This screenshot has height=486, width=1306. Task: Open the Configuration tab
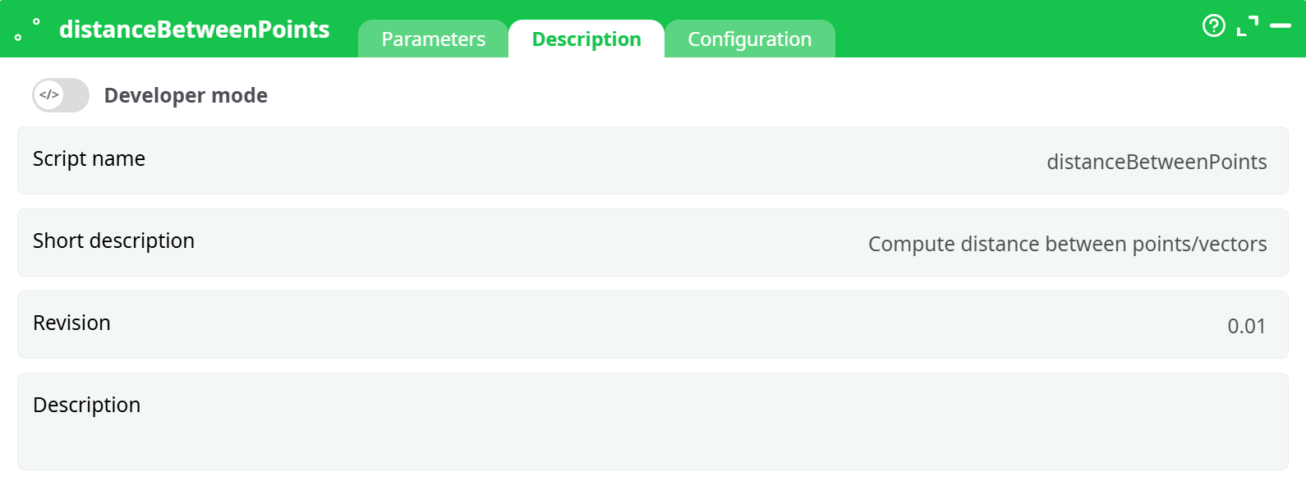(x=749, y=39)
